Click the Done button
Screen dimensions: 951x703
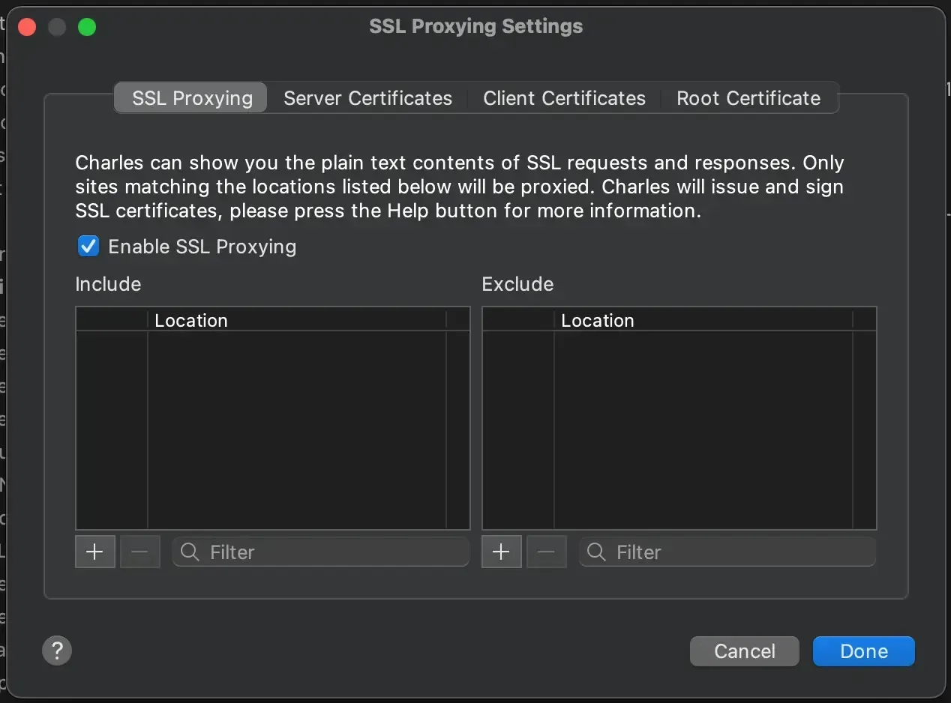click(x=863, y=651)
